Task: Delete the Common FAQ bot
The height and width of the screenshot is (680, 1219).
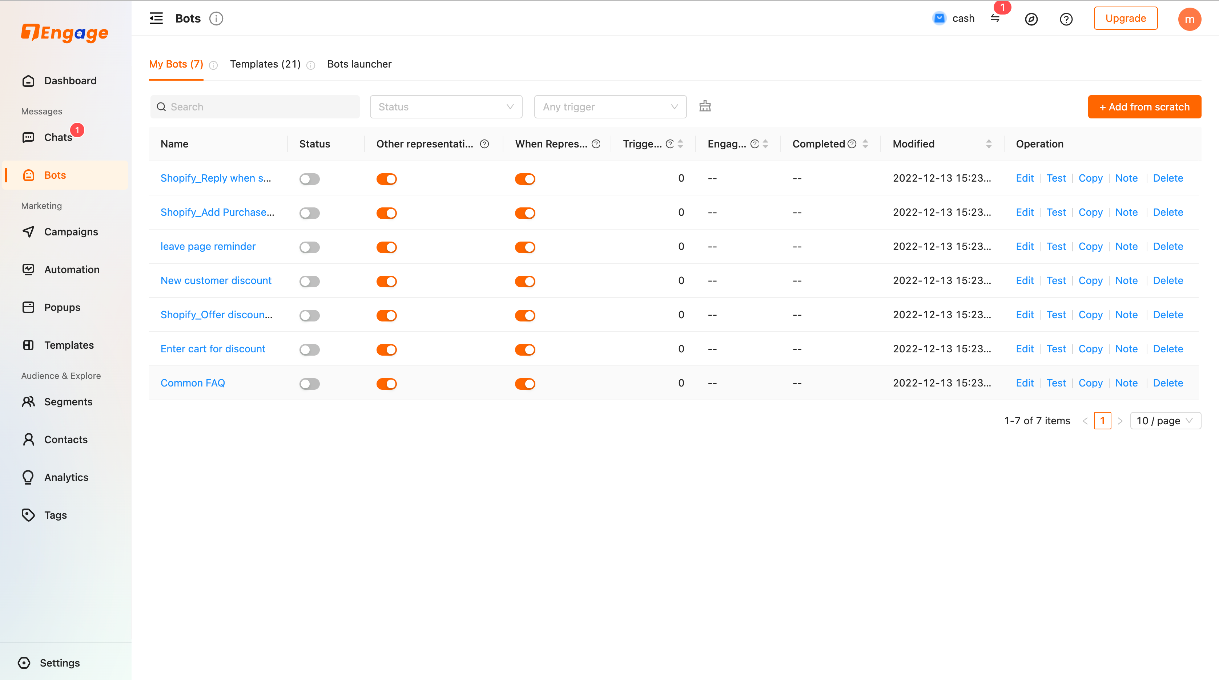Action: coord(1168,383)
